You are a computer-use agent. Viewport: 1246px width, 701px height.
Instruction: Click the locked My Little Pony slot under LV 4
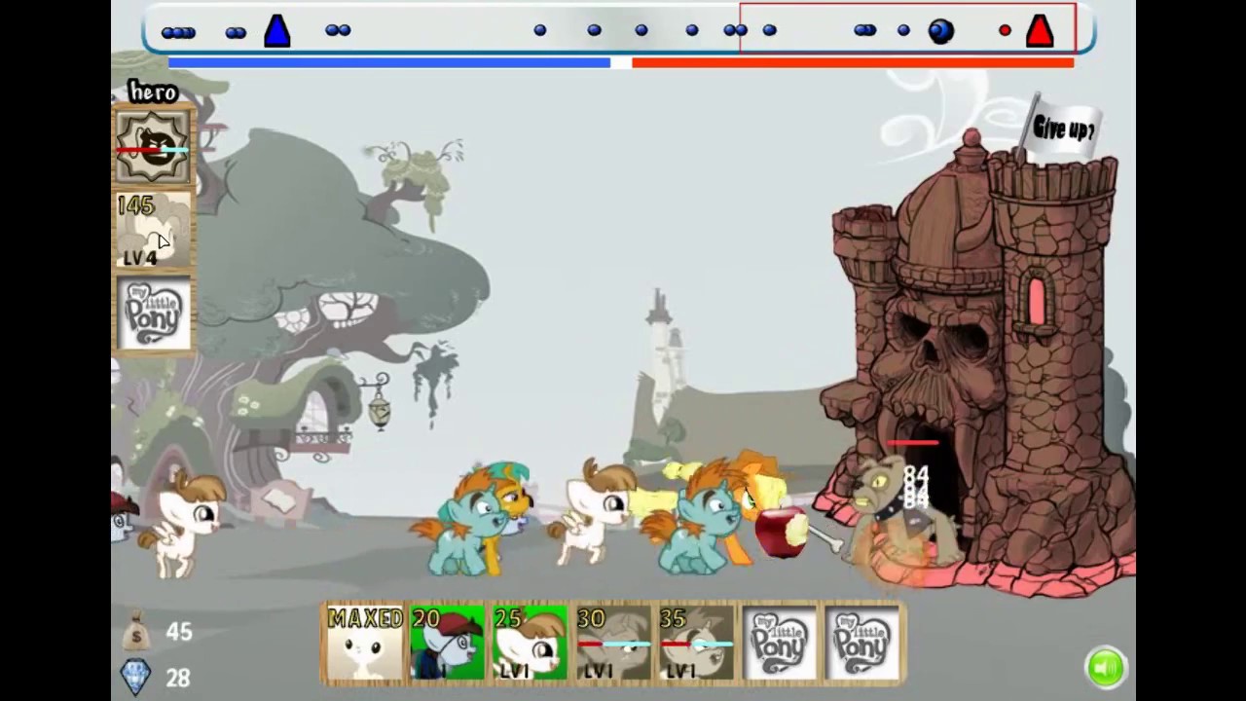(x=154, y=313)
